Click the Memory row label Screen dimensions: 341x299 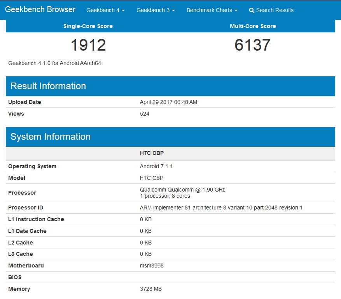point(19,289)
